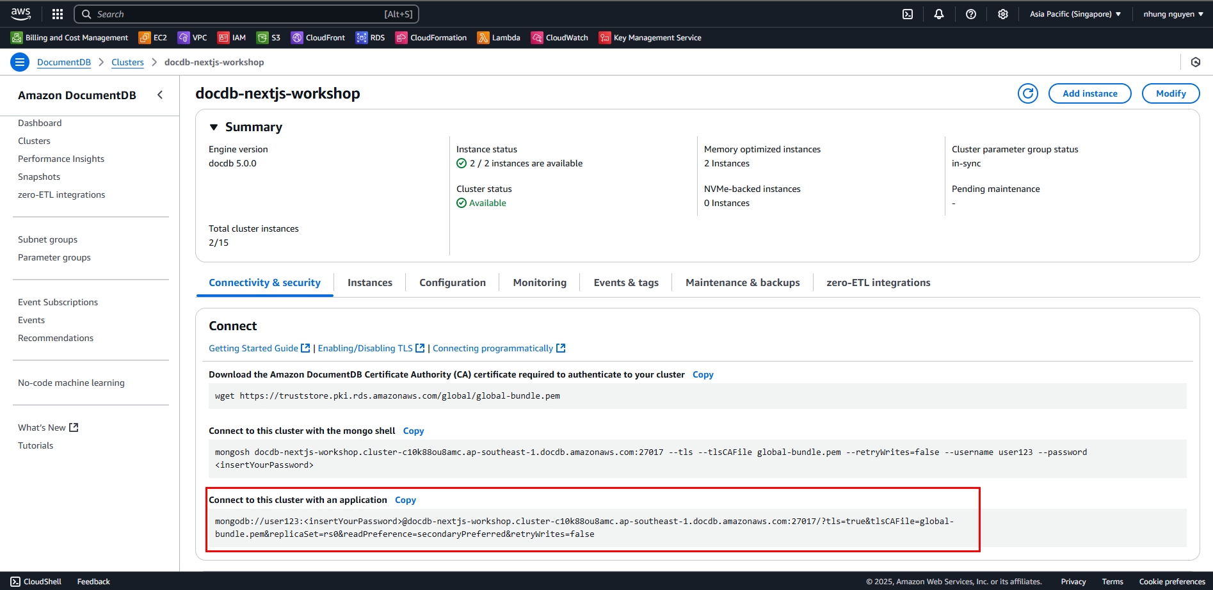Open the help question mark menu
This screenshot has width=1213, height=590.
coord(971,14)
